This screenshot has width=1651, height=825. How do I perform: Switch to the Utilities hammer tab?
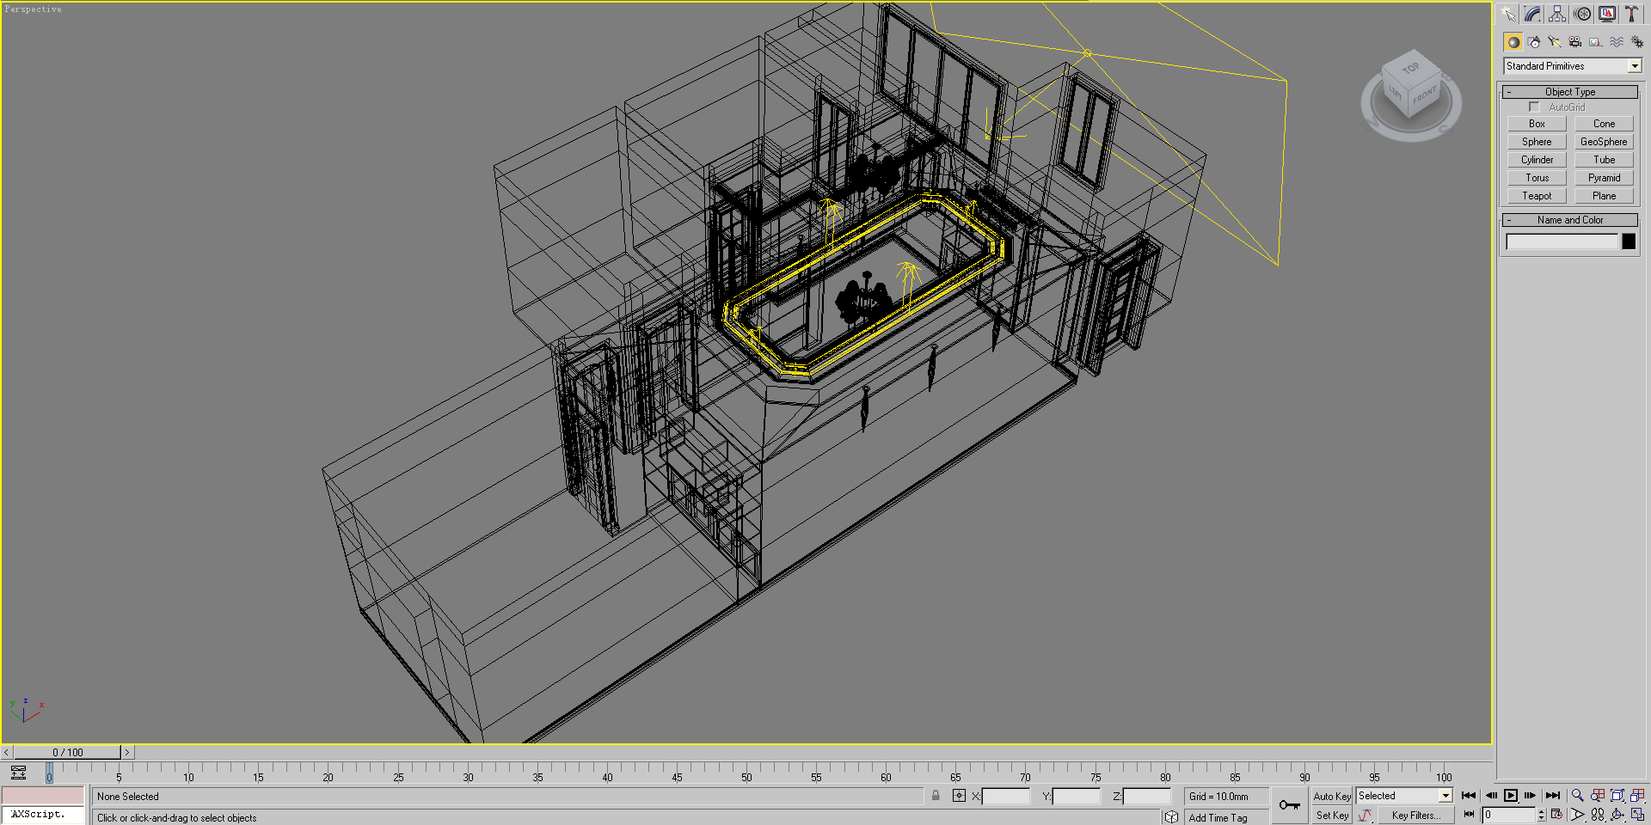pos(1631,14)
